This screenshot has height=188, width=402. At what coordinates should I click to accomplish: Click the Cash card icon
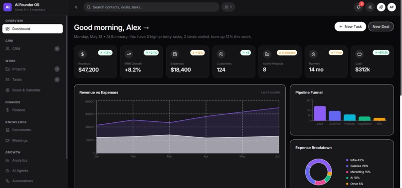click(x=360, y=54)
